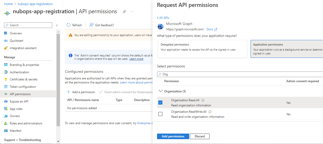Click the nubops-app-registration breadcrumb link

(x=35, y=4)
